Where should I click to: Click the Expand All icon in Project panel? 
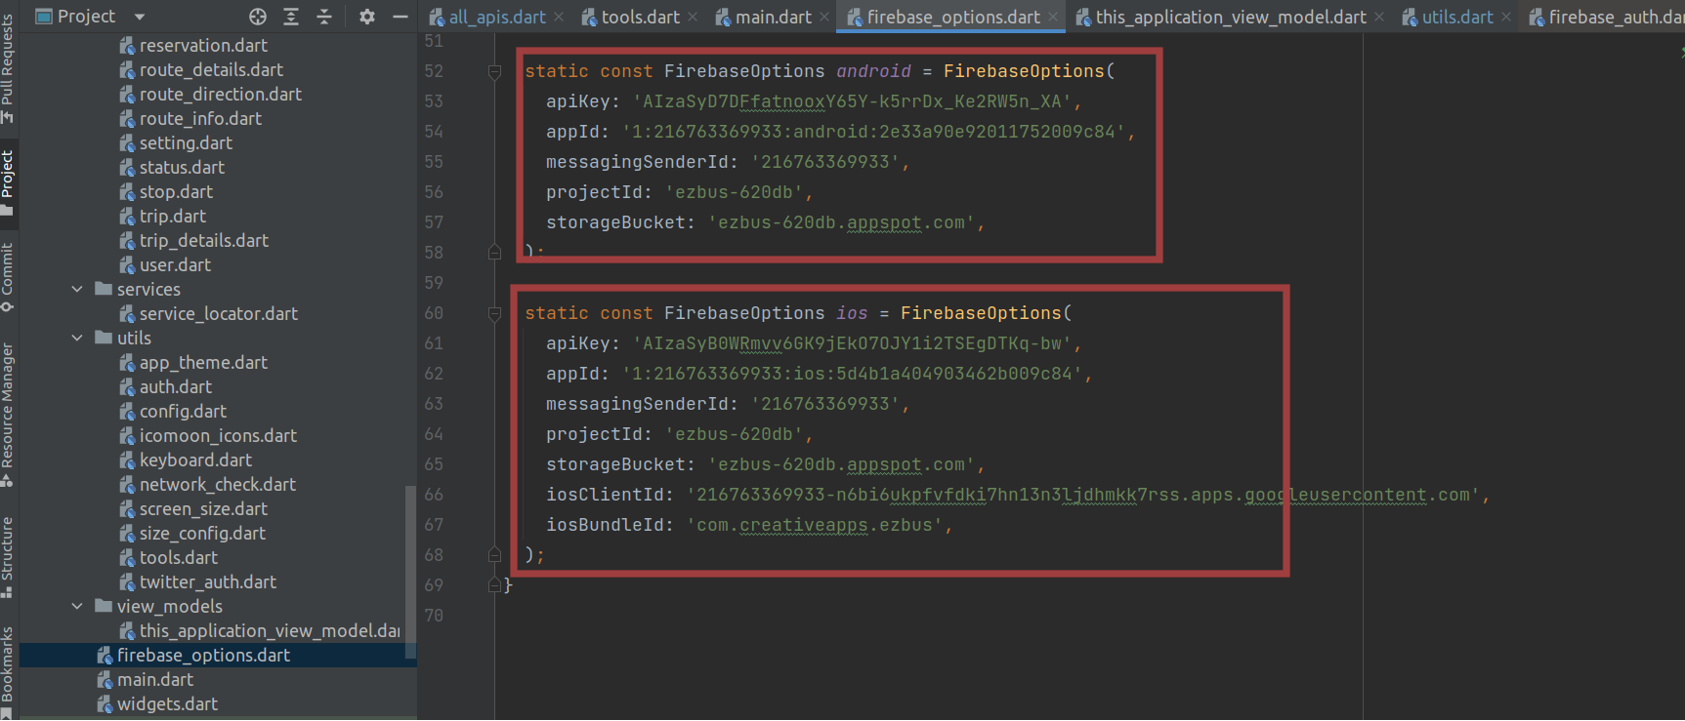tap(291, 17)
